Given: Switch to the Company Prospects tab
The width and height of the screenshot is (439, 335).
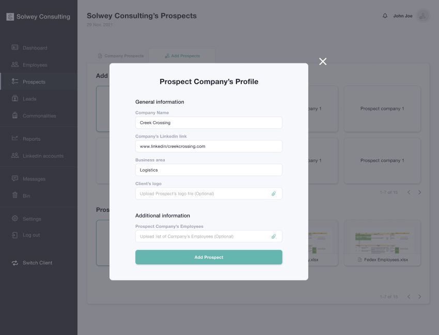Looking at the screenshot, I should (121, 56).
